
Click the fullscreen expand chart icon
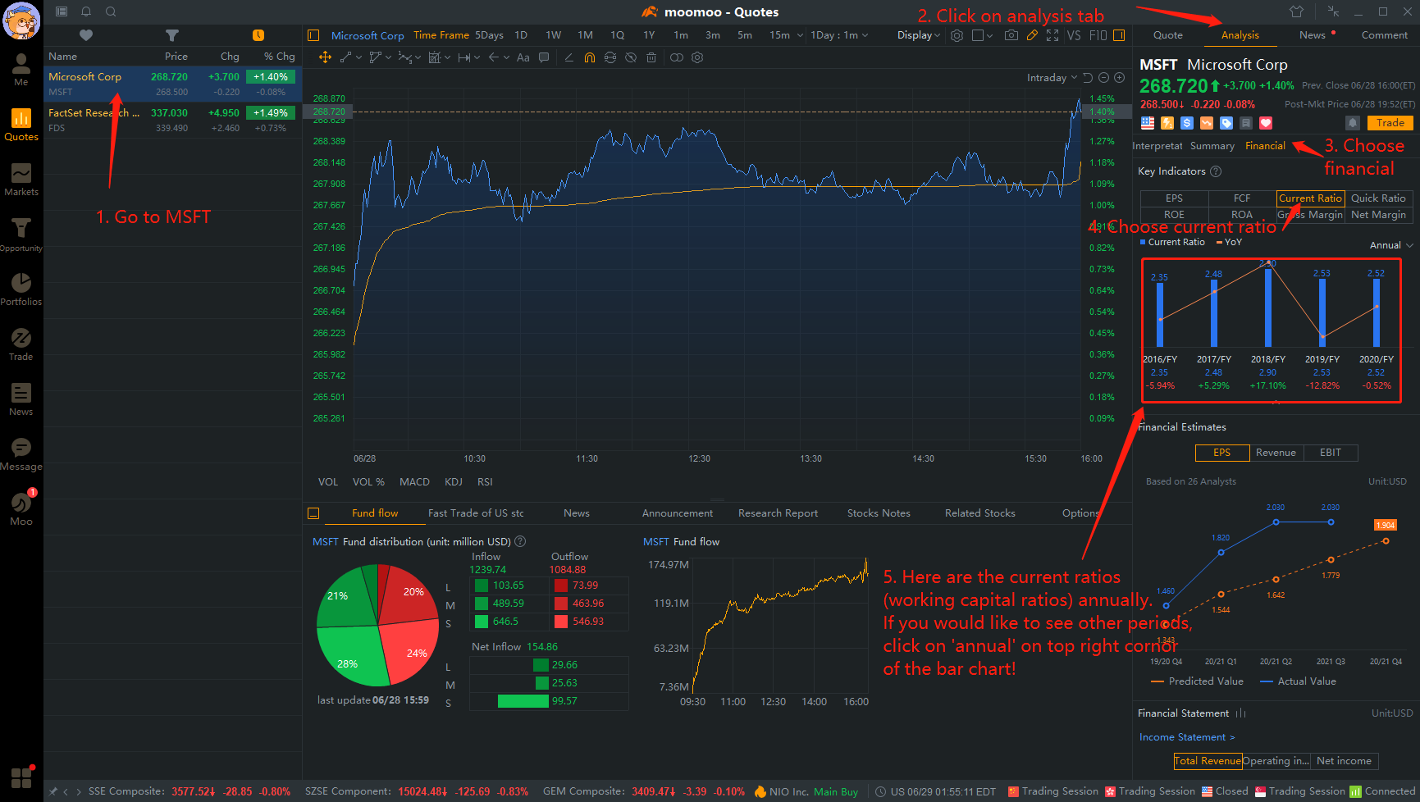coord(1052,35)
